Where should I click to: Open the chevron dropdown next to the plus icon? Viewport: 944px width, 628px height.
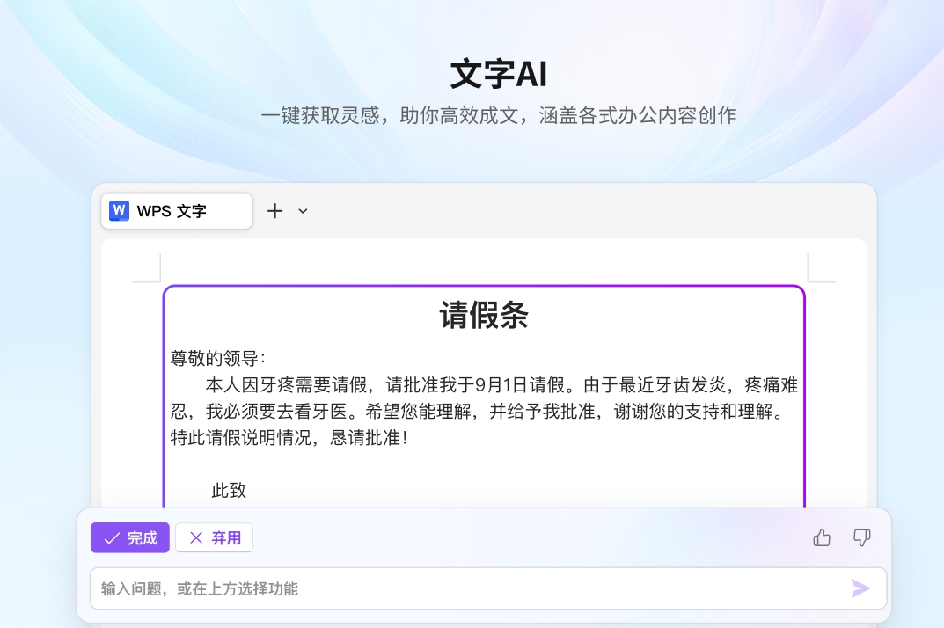click(x=302, y=211)
